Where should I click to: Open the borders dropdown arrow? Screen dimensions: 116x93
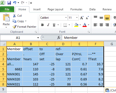[69, 25]
